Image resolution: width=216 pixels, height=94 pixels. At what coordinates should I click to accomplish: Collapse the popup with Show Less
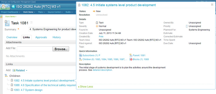[x=86, y=87]
